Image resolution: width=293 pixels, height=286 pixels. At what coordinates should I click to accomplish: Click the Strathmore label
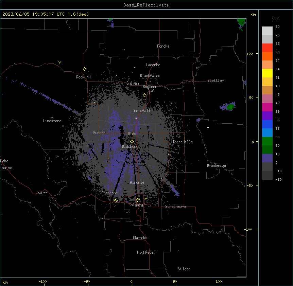pos(175,207)
